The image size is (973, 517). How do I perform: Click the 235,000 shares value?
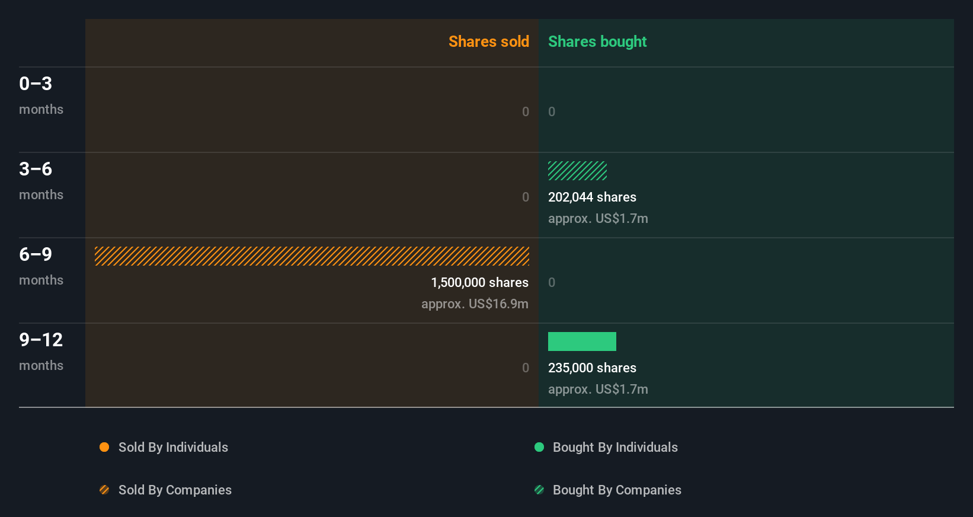[592, 368]
